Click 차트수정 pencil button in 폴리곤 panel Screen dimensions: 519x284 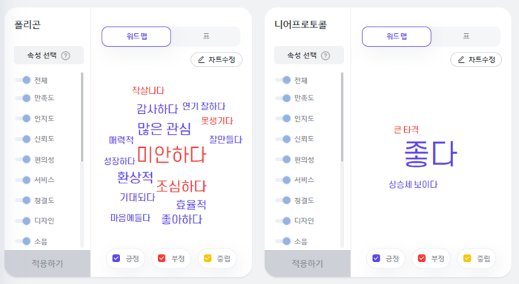coord(216,60)
